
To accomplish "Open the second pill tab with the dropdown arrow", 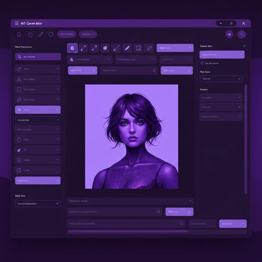I will click(88, 34).
